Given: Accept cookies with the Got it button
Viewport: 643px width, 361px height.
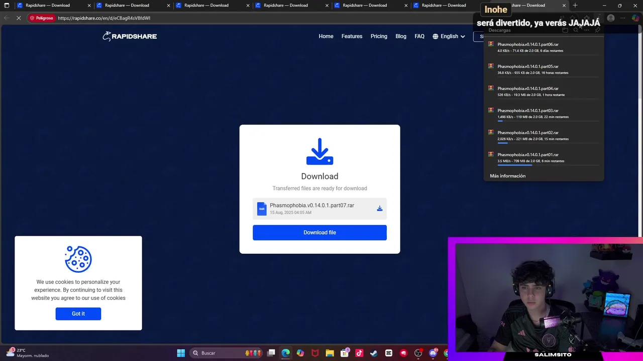Looking at the screenshot, I should (78, 314).
